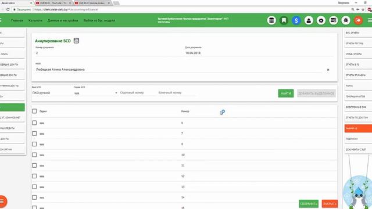Image resolution: width=372 pixels, height=209 pixels.
Task: Open ПОДПИСКИ in right sidebar
Action: click(x=358, y=139)
